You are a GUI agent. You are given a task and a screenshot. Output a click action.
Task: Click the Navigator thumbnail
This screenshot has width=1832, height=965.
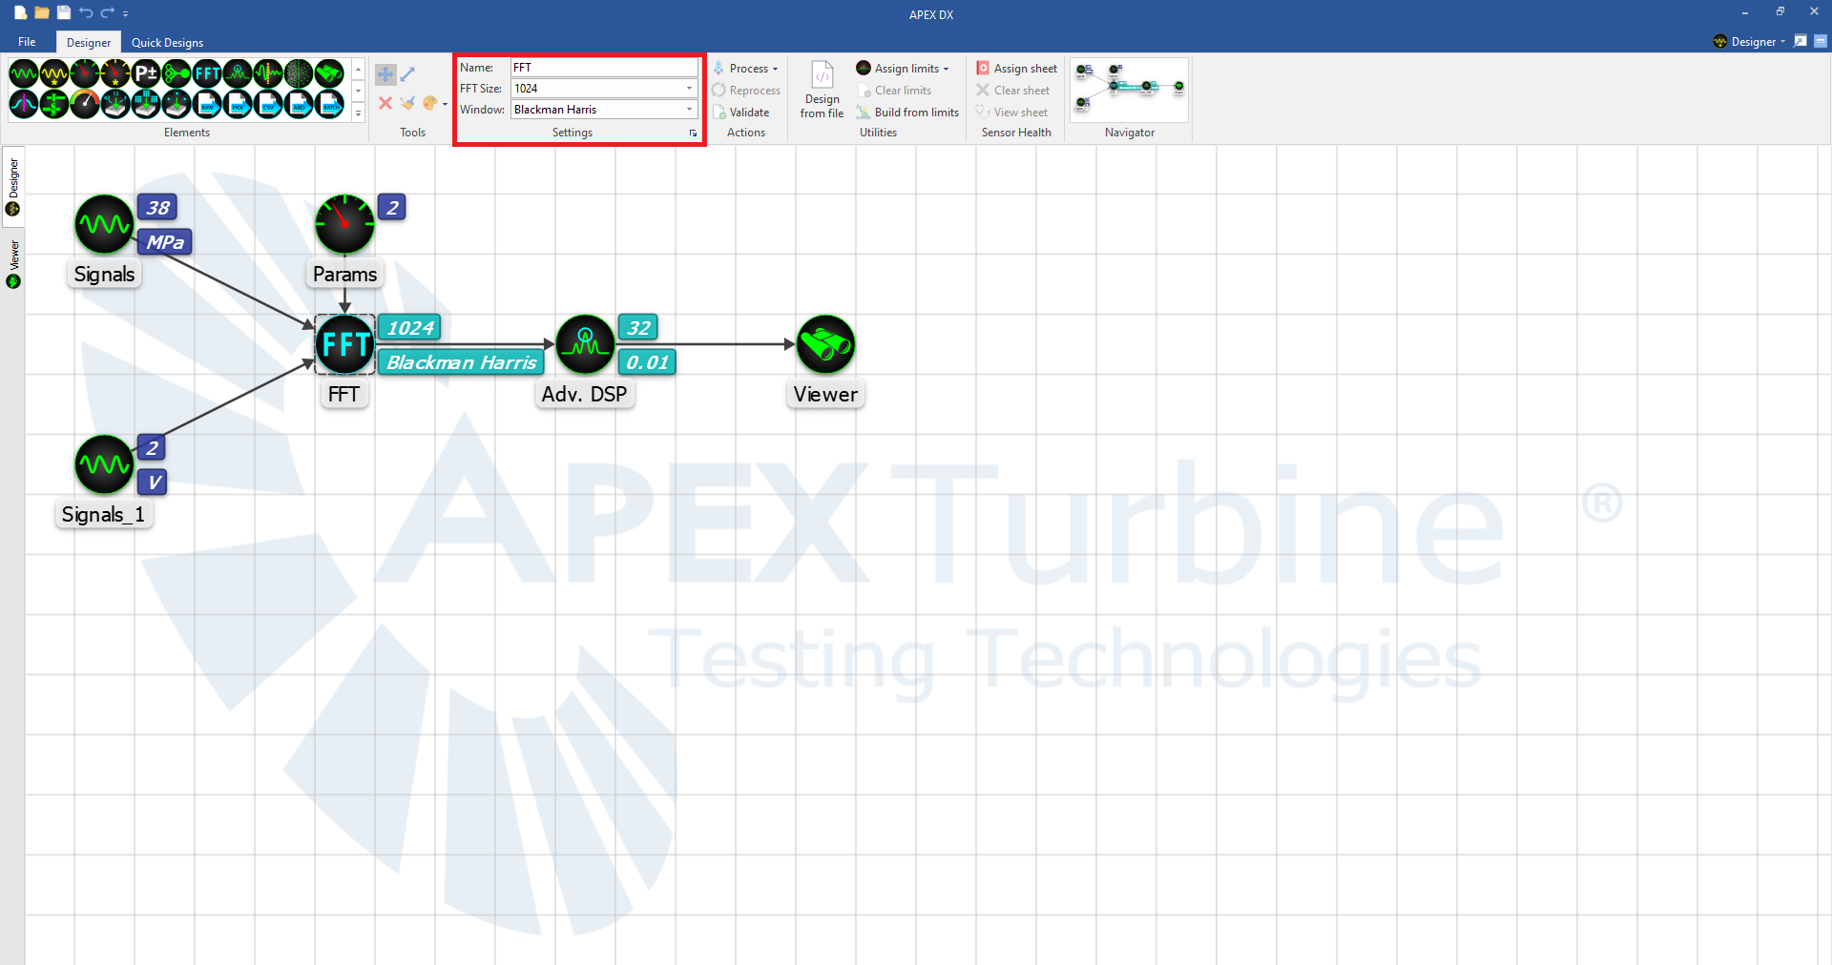1130,90
